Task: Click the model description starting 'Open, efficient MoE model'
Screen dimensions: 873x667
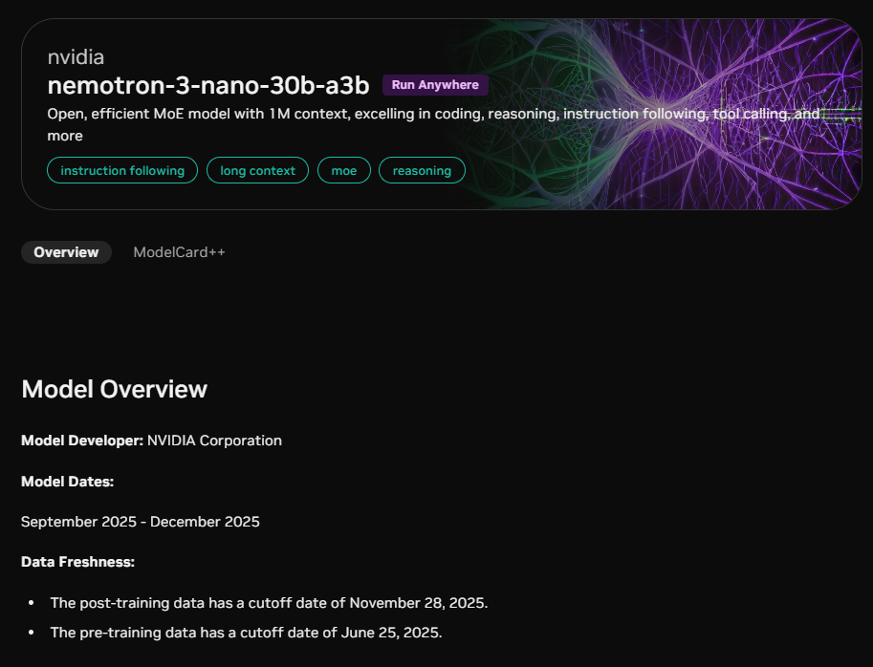Action: tap(433, 124)
